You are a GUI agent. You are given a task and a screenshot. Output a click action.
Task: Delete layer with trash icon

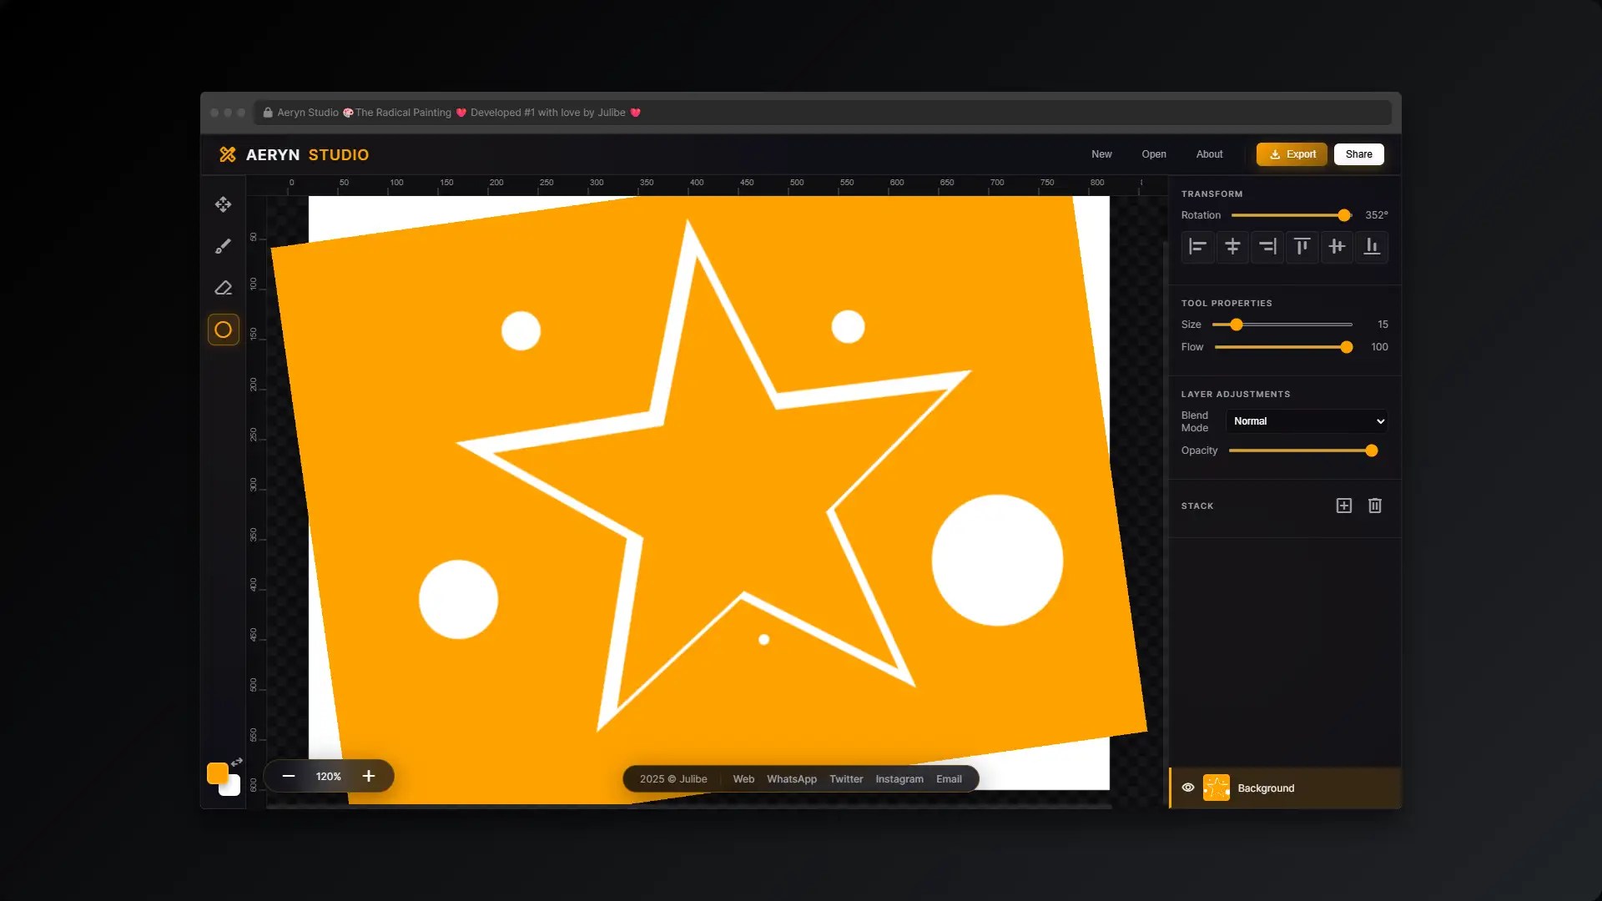[1375, 506]
